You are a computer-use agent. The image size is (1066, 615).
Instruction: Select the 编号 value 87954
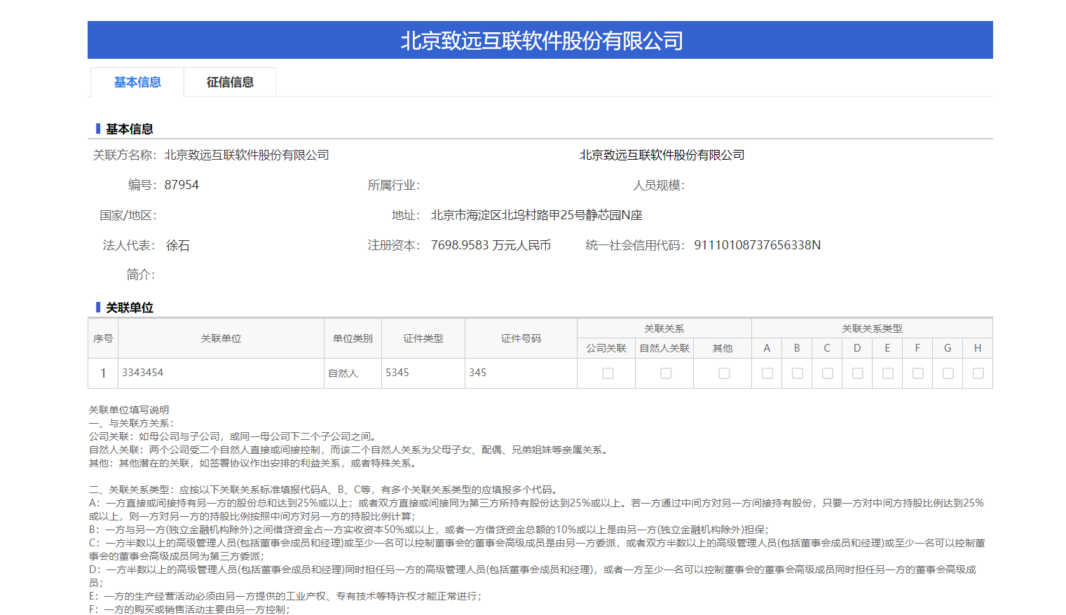click(182, 185)
